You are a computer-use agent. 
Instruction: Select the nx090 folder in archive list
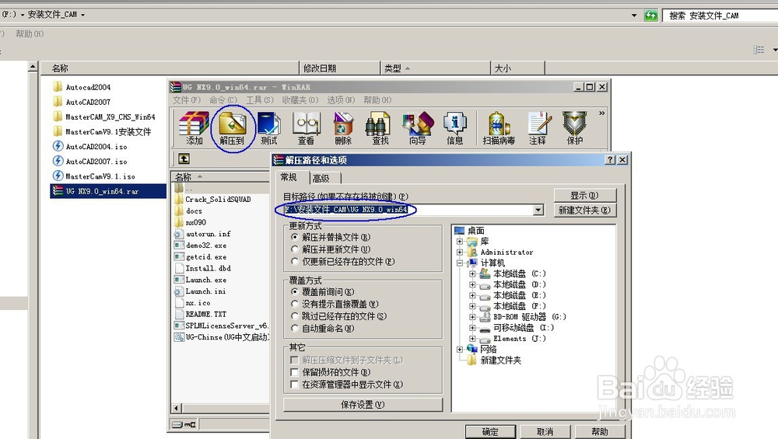(191, 222)
